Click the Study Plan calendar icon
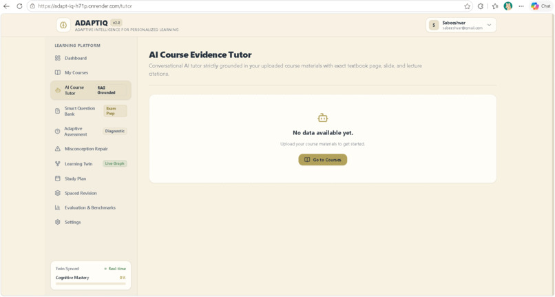The height and width of the screenshot is (297, 555). click(x=58, y=178)
